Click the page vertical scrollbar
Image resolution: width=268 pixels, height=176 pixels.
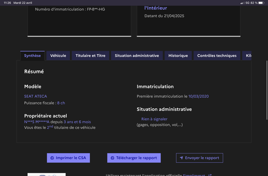coord(267,90)
